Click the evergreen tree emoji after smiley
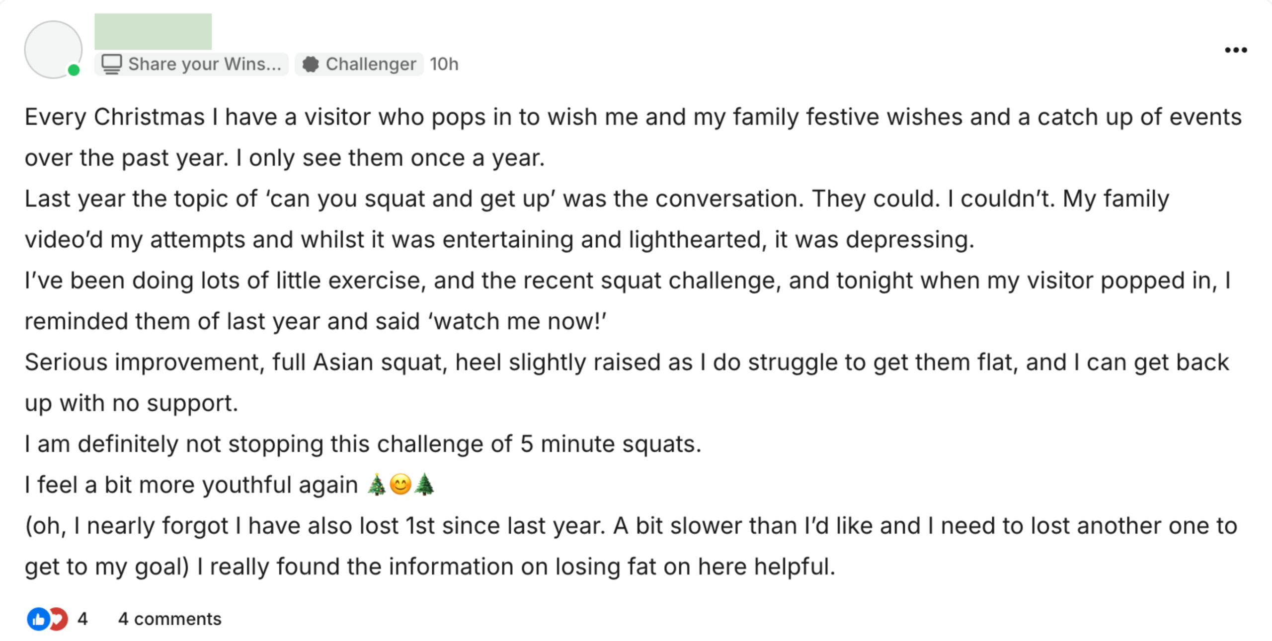Screen dimensions: 1272x641 424,485
